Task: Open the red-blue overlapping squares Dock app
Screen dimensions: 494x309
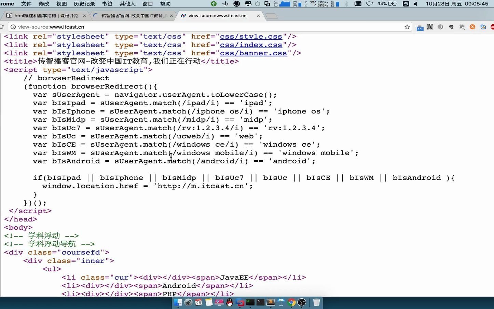Action: 240,302
